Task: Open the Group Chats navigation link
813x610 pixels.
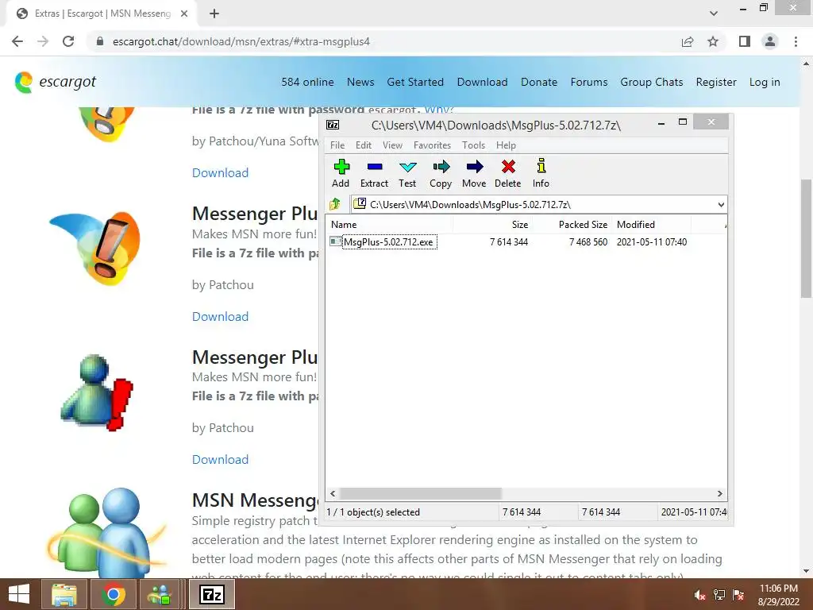Action: tap(652, 82)
